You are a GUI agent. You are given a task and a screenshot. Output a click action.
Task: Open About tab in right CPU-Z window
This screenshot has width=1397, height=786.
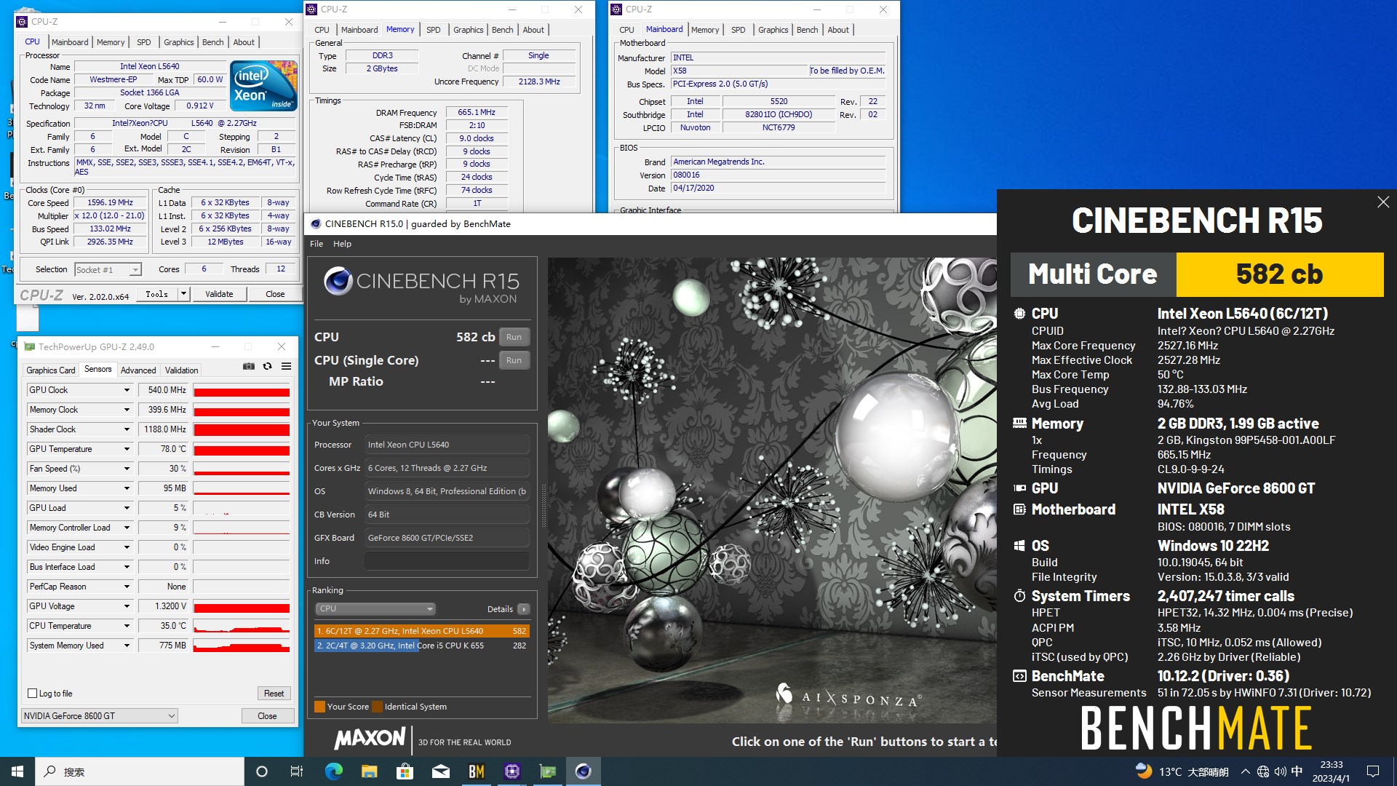(838, 30)
